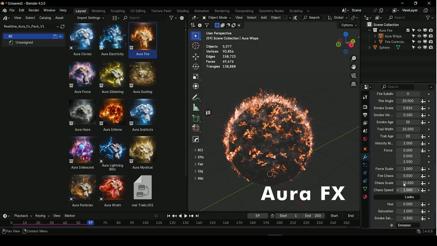Select the Rotate tool
This screenshot has height=246, width=437.
(x=196, y=67)
